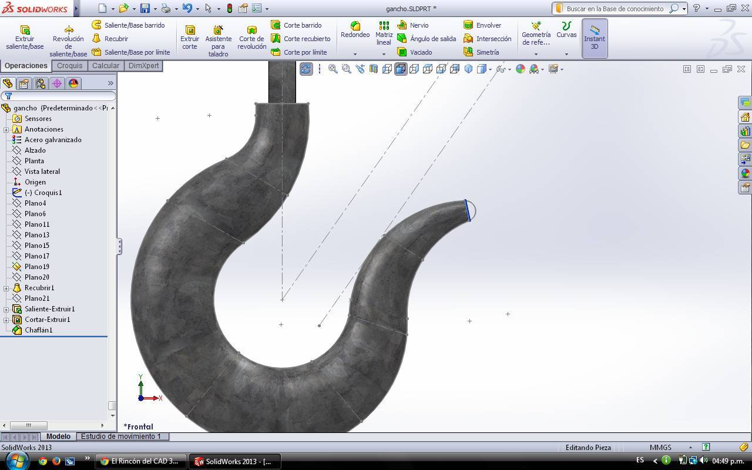Image resolution: width=752 pixels, height=470 pixels.
Task: Choose Saliente/Base barrido tool
Action: click(x=128, y=25)
